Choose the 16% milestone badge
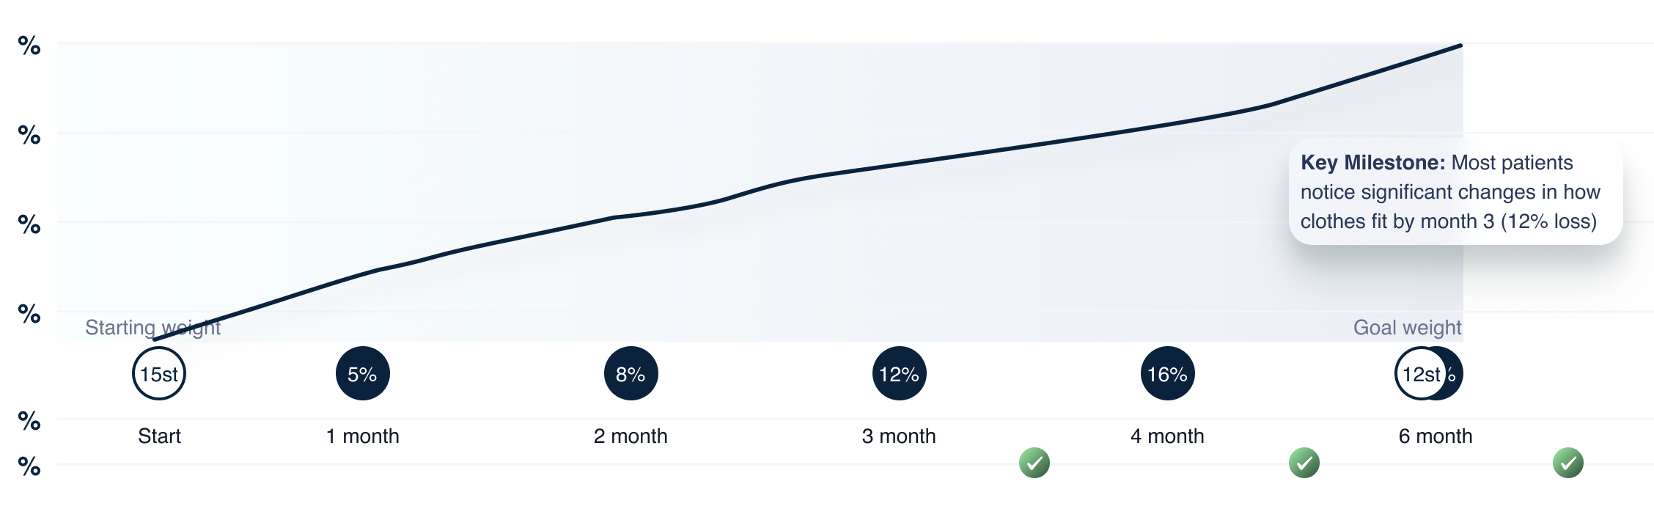The image size is (1654, 506). click(1168, 373)
